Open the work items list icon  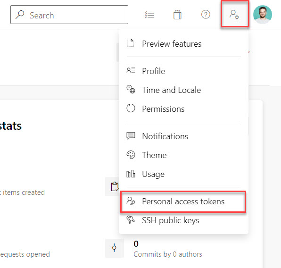(x=149, y=15)
